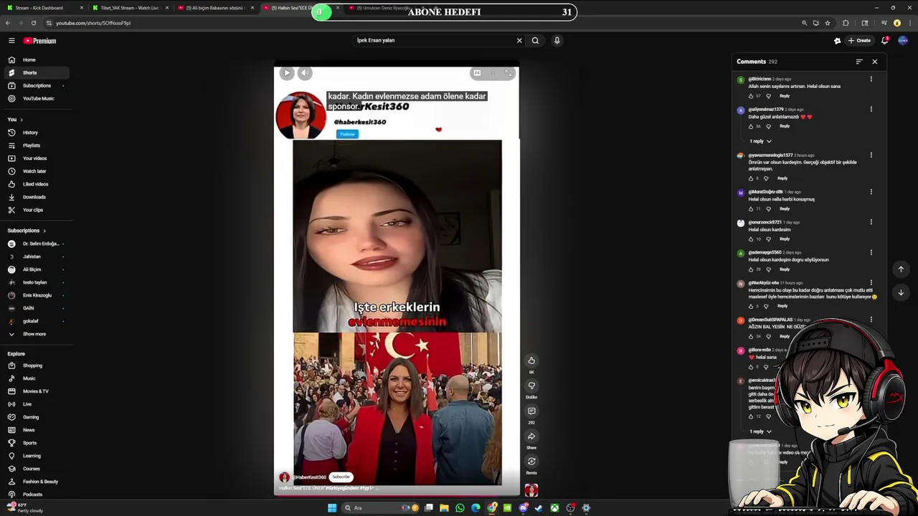
Task: Open Windows Start menu
Action: point(332,508)
